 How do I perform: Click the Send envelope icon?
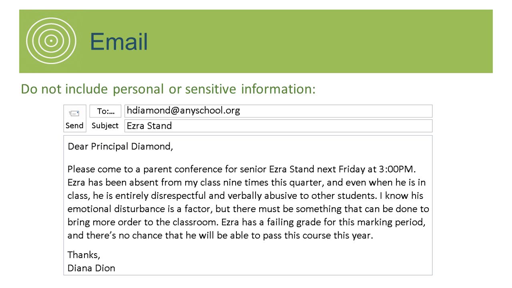click(x=74, y=113)
